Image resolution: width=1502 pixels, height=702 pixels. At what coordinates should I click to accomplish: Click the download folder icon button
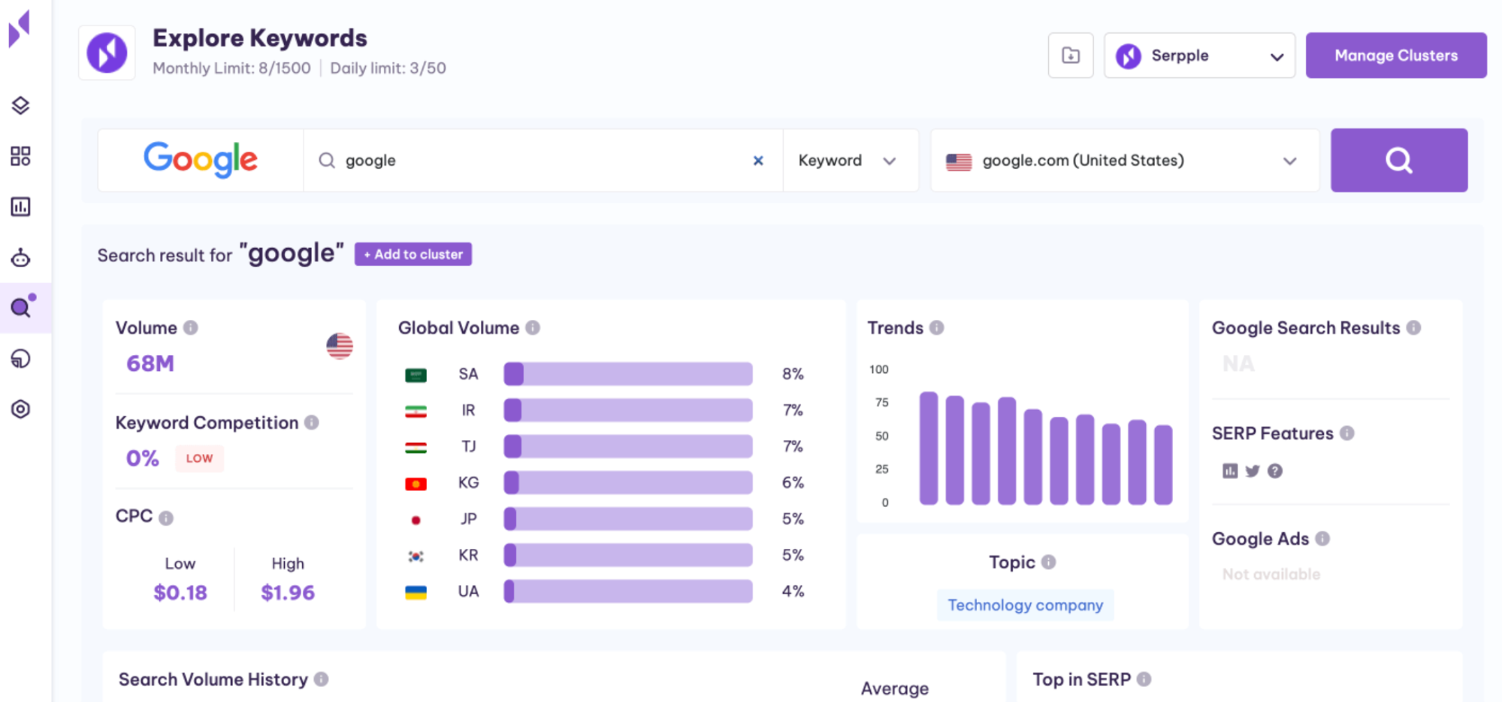pyautogui.click(x=1071, y=55)
